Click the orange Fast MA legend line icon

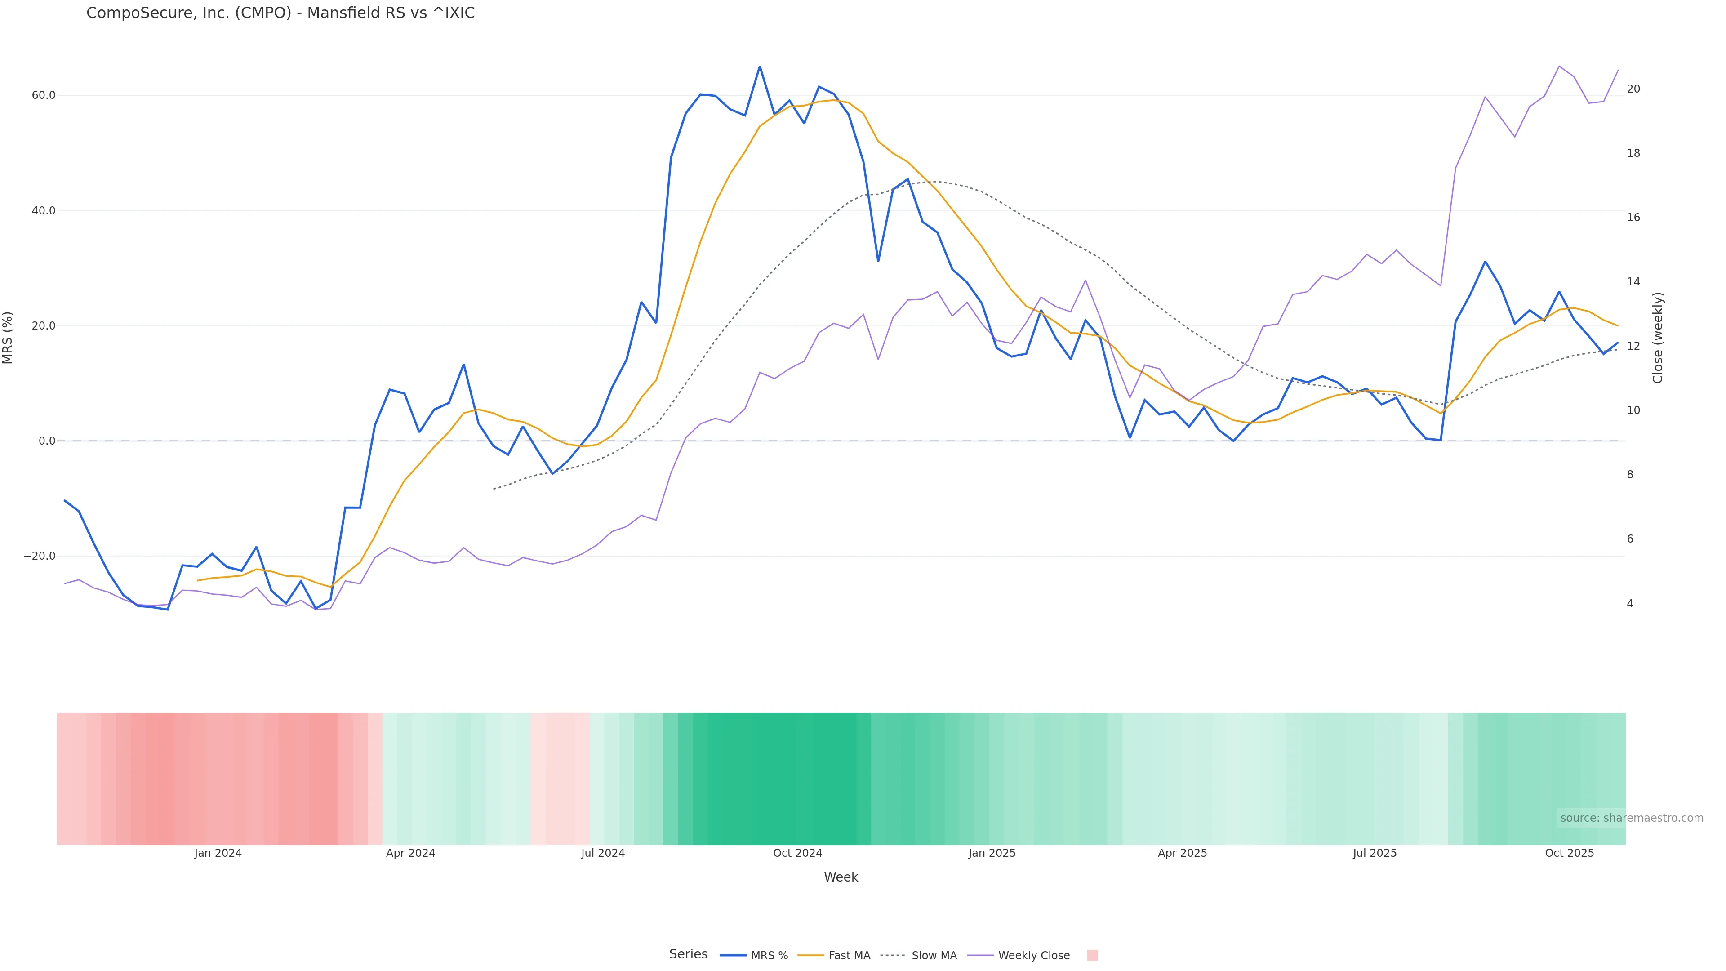click(x=811, y=956)
